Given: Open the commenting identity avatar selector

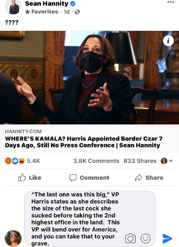Looking at the screenshot, I should click(x=164, y=161).
